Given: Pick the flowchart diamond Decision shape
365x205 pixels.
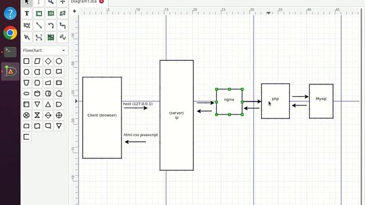Looking at the screenshot, I should pos(48,61).
